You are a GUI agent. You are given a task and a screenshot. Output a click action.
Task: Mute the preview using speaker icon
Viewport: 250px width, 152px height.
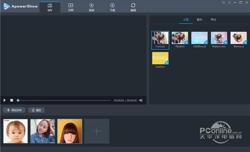pos(141,100)
